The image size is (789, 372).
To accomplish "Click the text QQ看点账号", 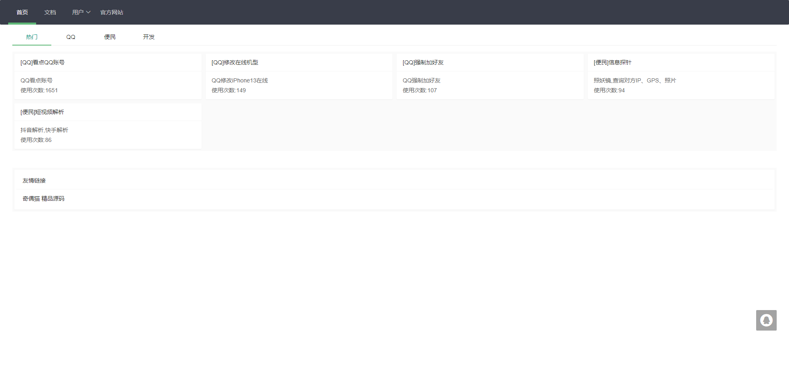I will click(37, 80).
